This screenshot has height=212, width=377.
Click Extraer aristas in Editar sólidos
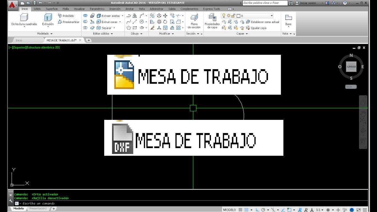[108, 16]
